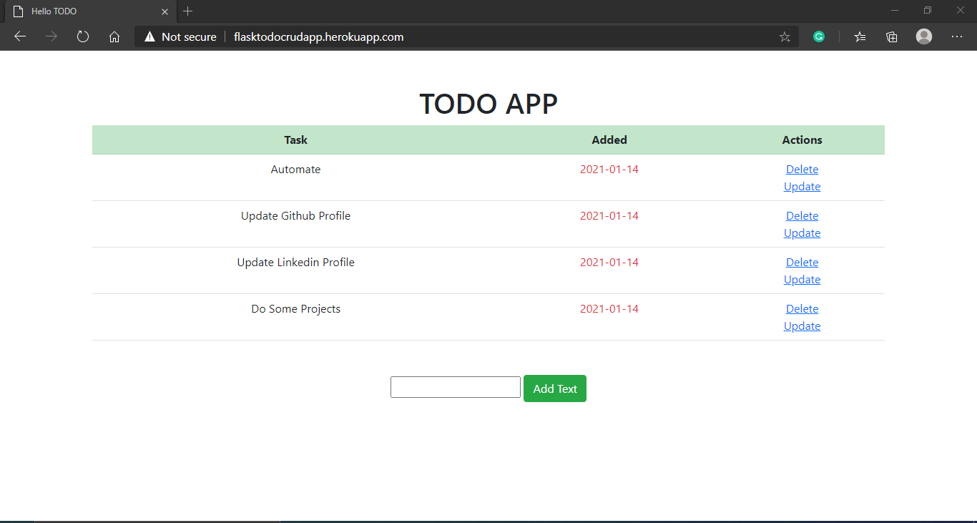Open browser Collections

[x=891, y=36]
